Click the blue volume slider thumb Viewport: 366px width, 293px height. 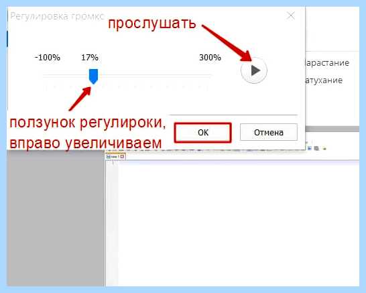pyautogui.click(x=93, y=76)
